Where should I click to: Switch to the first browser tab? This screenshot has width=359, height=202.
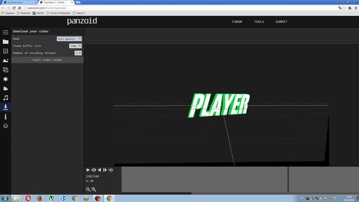pyautogui.click(x=20, y=2)
